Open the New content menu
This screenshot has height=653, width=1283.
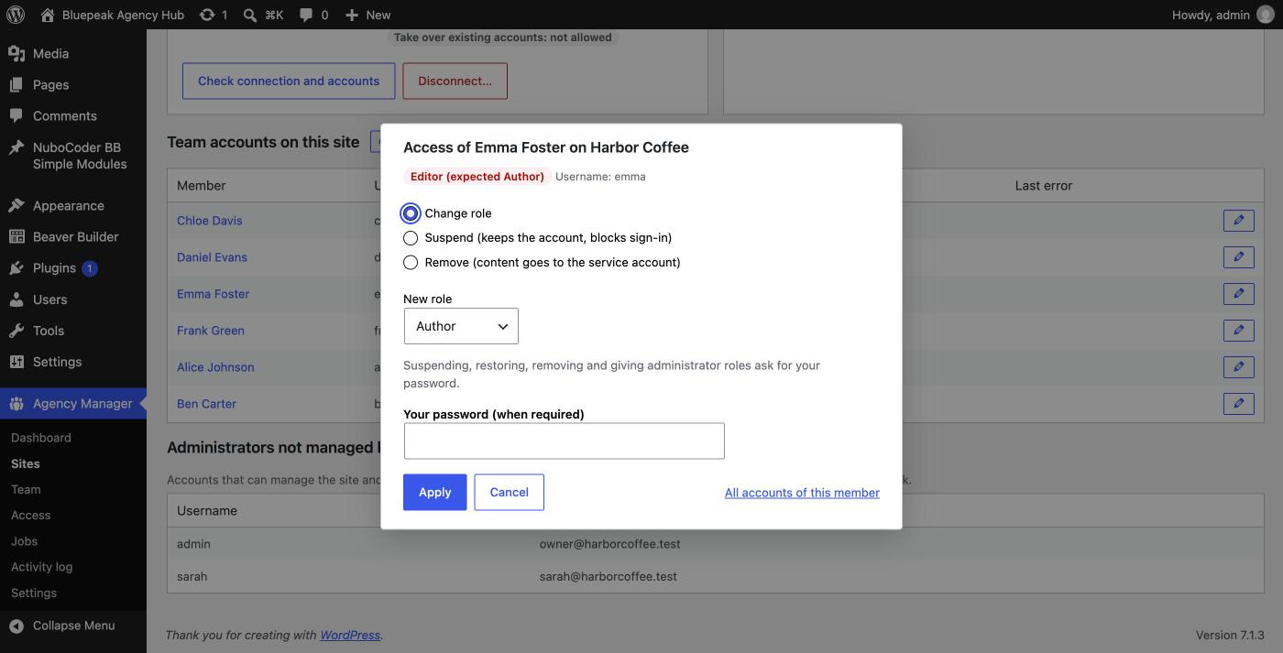(367, 15)
